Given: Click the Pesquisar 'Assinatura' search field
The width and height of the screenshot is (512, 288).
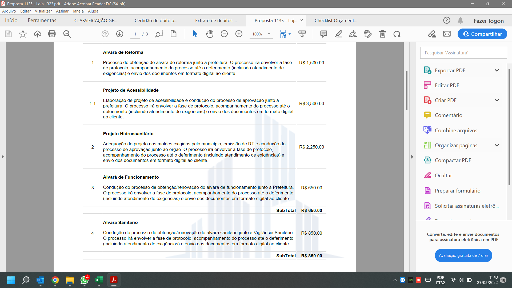Looking at the screenshot, I should pyautogui.click(x=463, y=53).
